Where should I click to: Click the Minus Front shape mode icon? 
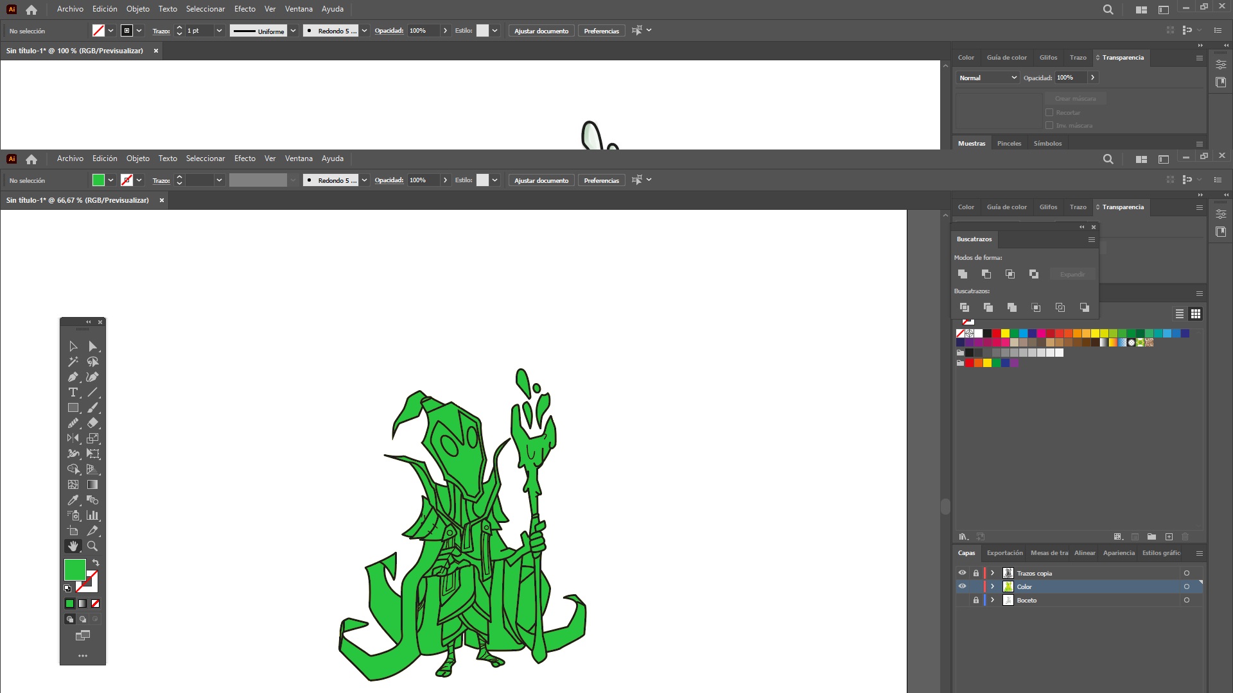coord(986,275)
